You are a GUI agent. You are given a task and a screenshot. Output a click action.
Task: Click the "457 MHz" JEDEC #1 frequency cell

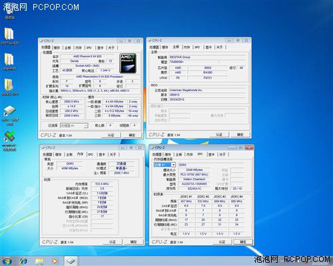[x=186, y=201]
